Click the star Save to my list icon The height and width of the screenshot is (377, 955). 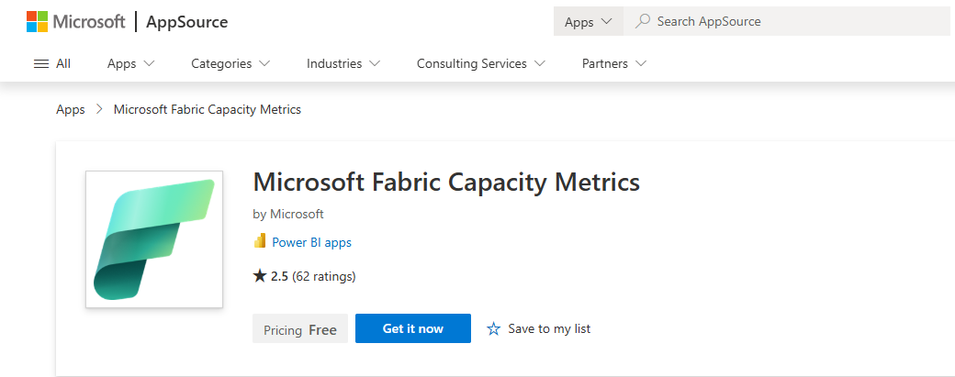pyautogui.click(x=494, y=328)
